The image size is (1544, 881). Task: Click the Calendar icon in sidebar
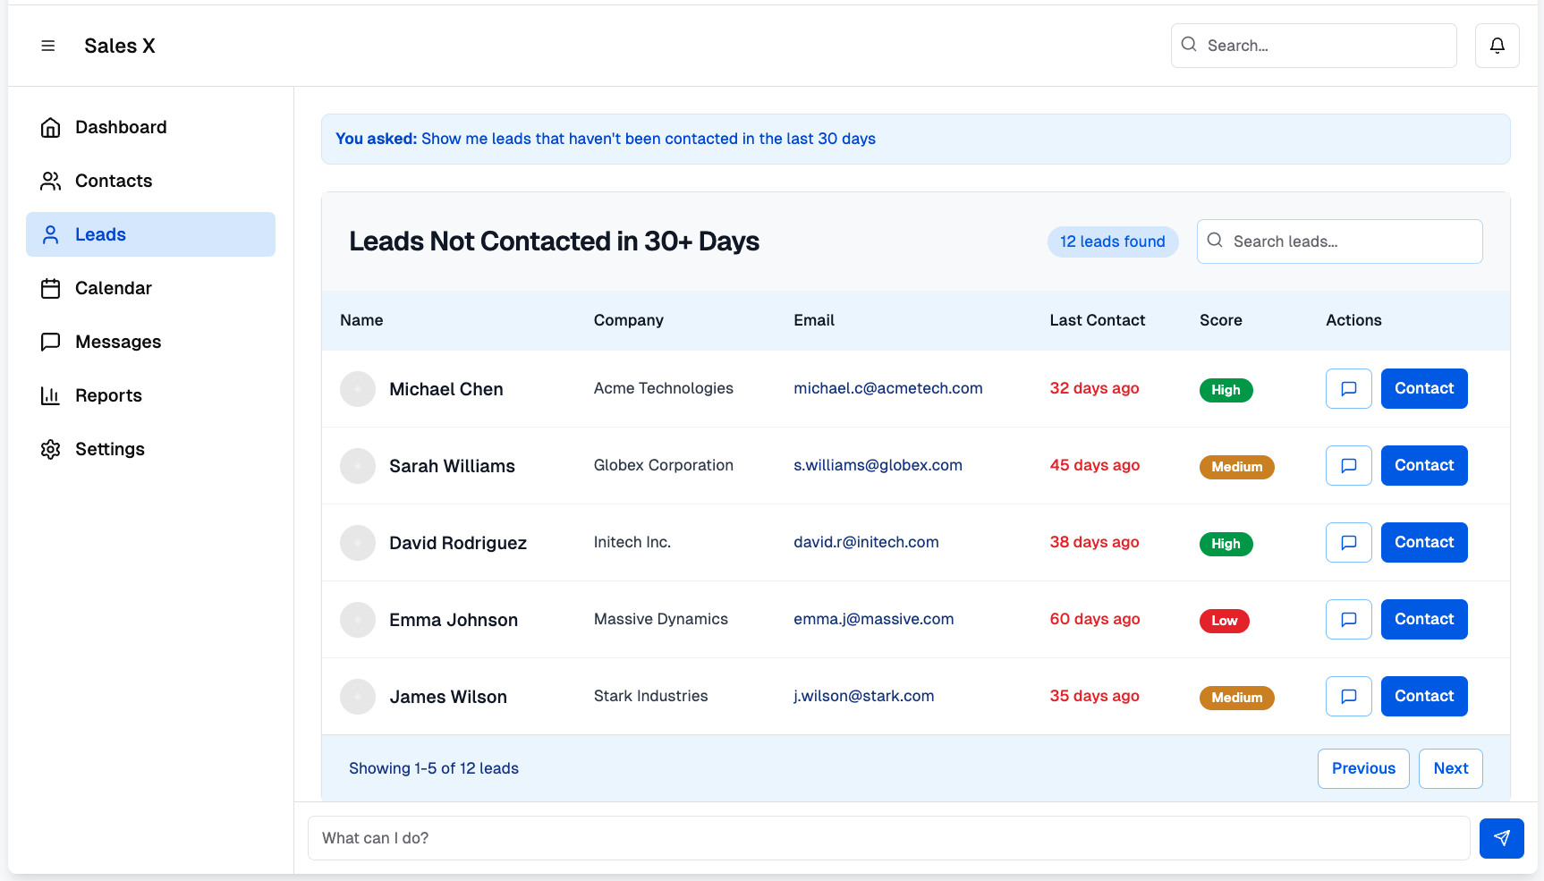[x=51, y=288]
